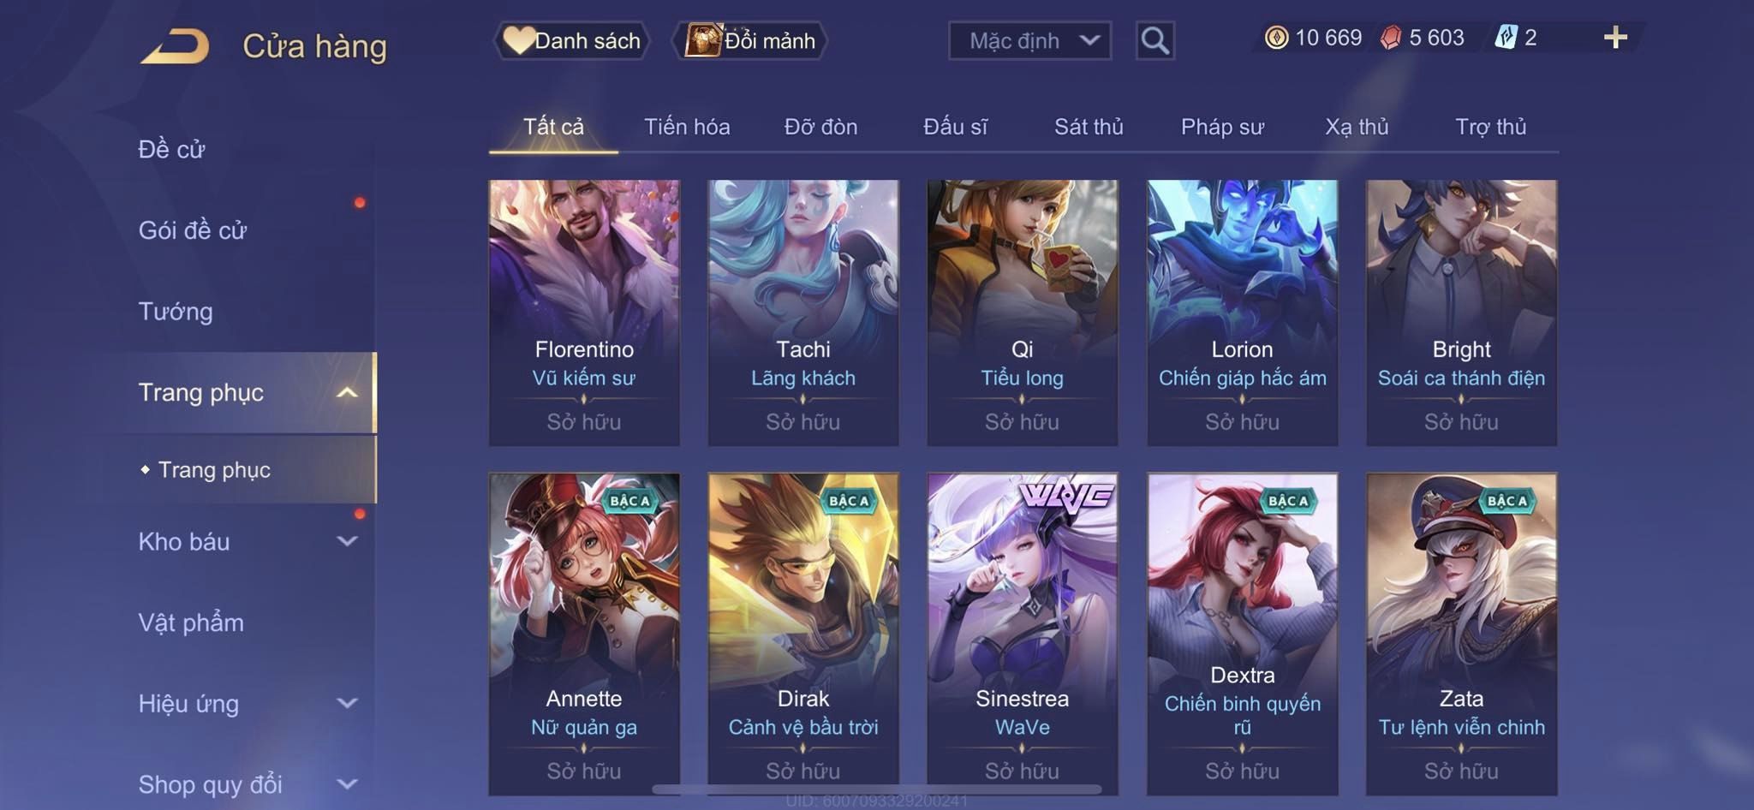Open Danh sách wishlist heart button
This screenshot has width=1754, height=810.
[571, 40]
